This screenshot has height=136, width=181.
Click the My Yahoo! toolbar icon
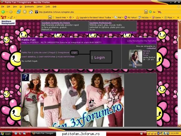click(131, 17)
